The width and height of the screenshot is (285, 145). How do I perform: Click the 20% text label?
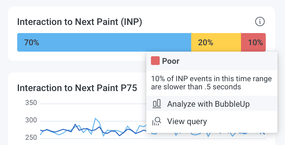coord(205,43)
